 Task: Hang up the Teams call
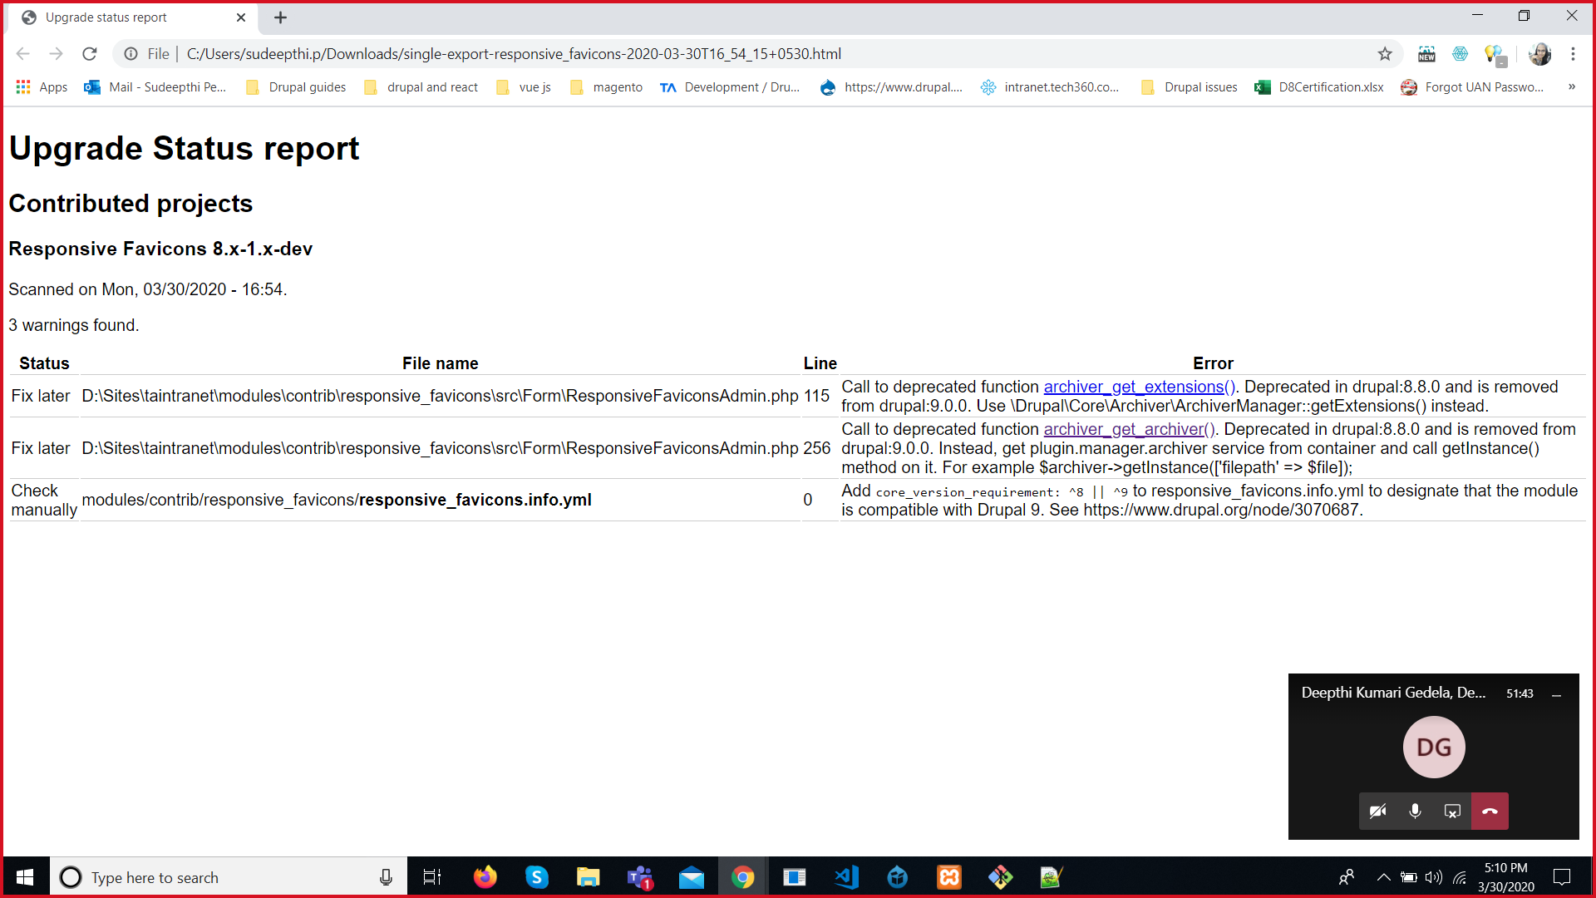tap(1490, 812)
